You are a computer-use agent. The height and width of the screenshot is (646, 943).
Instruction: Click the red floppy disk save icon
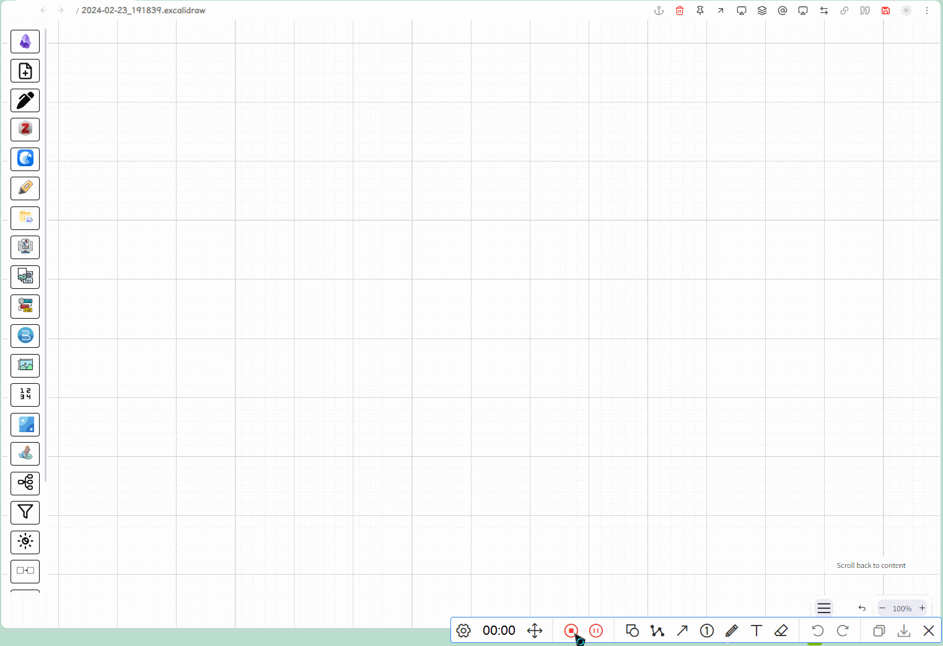click(x=886, y=11)
